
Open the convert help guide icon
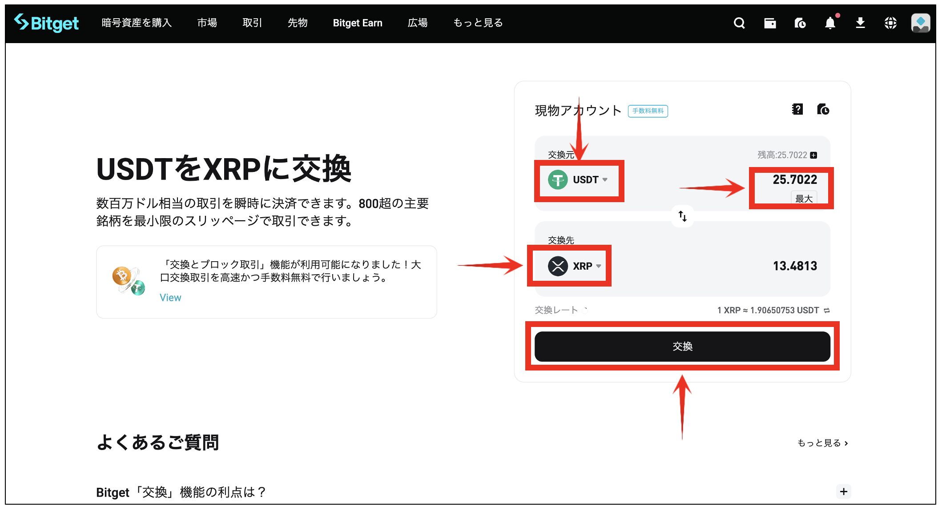point(797,109)
